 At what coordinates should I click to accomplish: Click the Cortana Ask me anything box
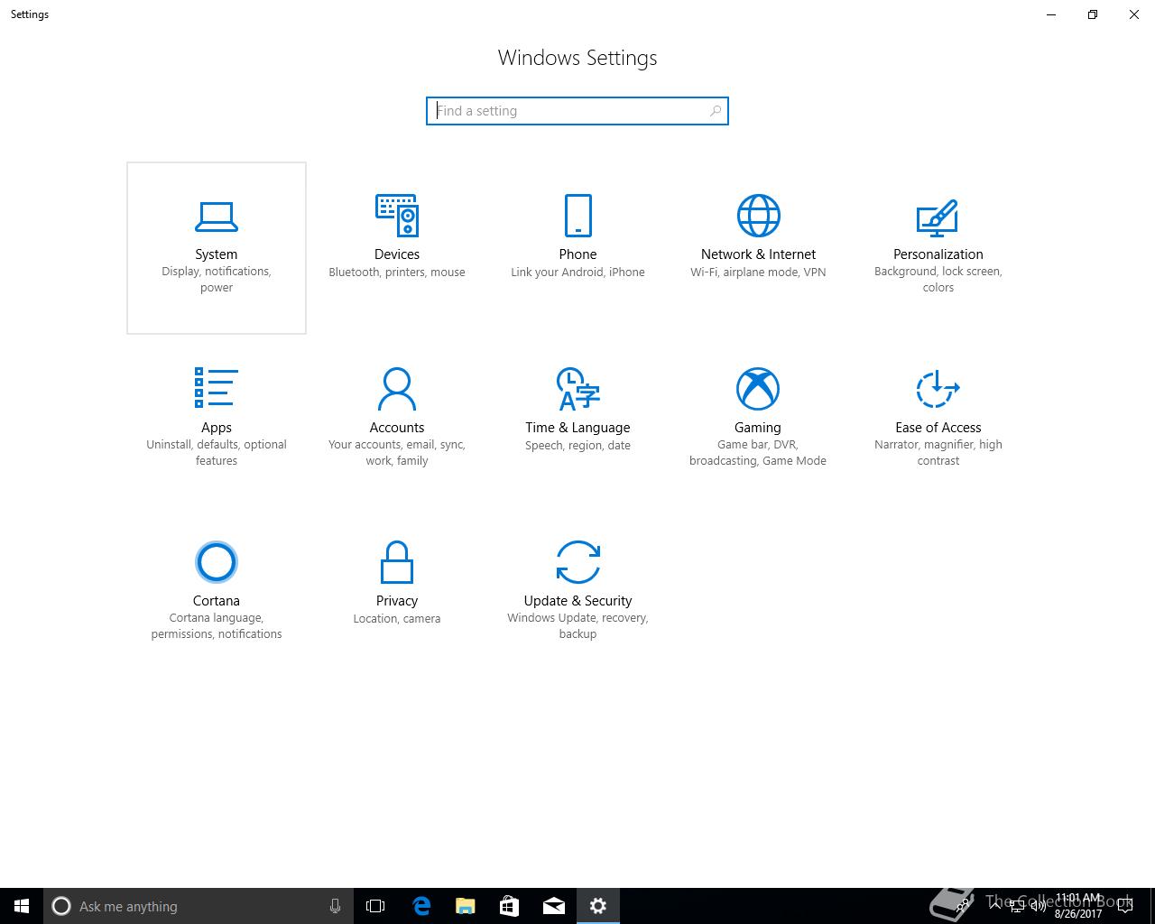pyautogui.click(x=198, y=906)
